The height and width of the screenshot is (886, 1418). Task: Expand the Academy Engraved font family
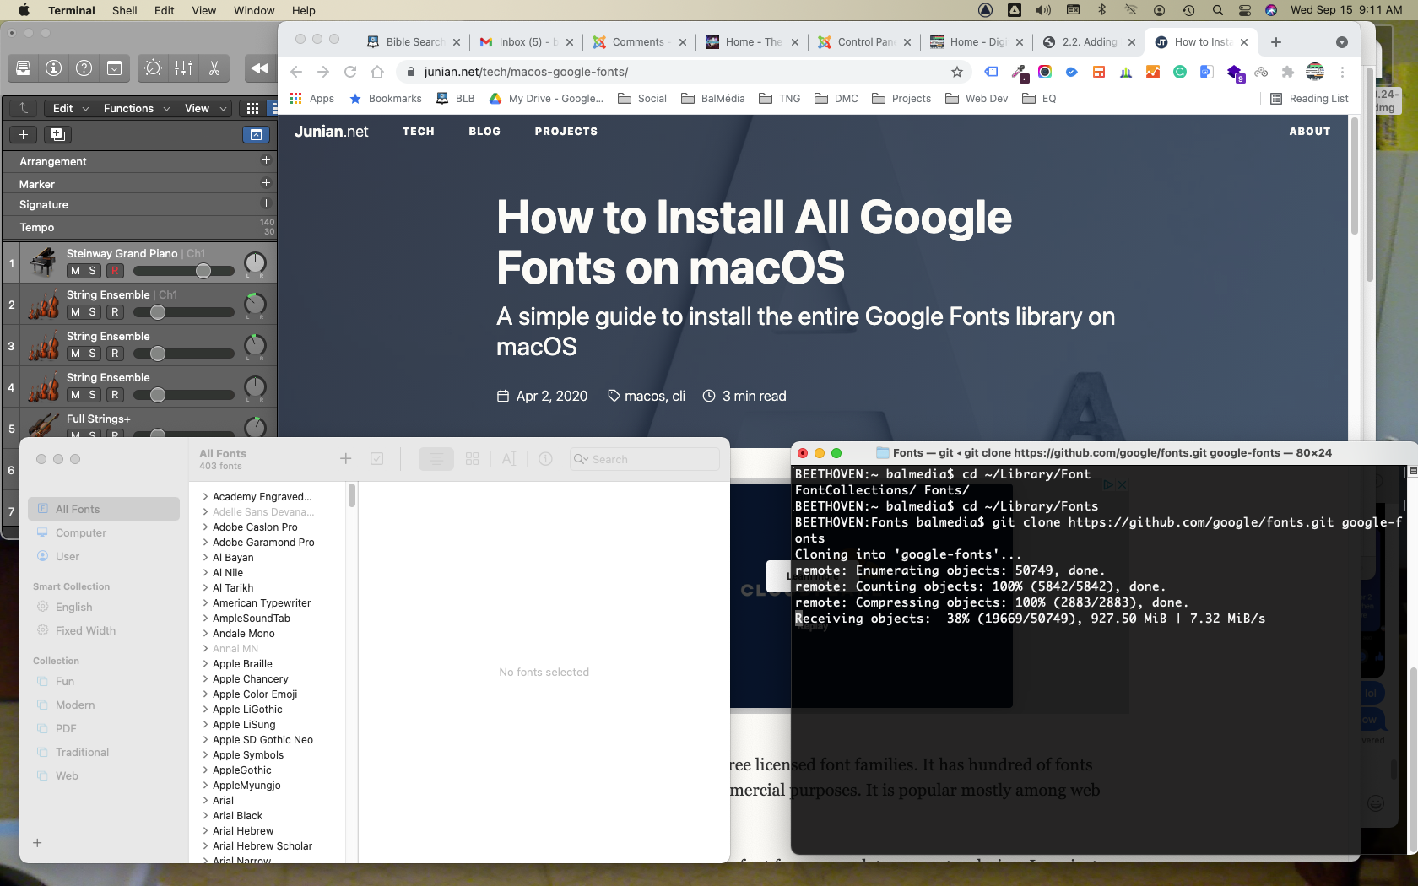tap(205, 496)
